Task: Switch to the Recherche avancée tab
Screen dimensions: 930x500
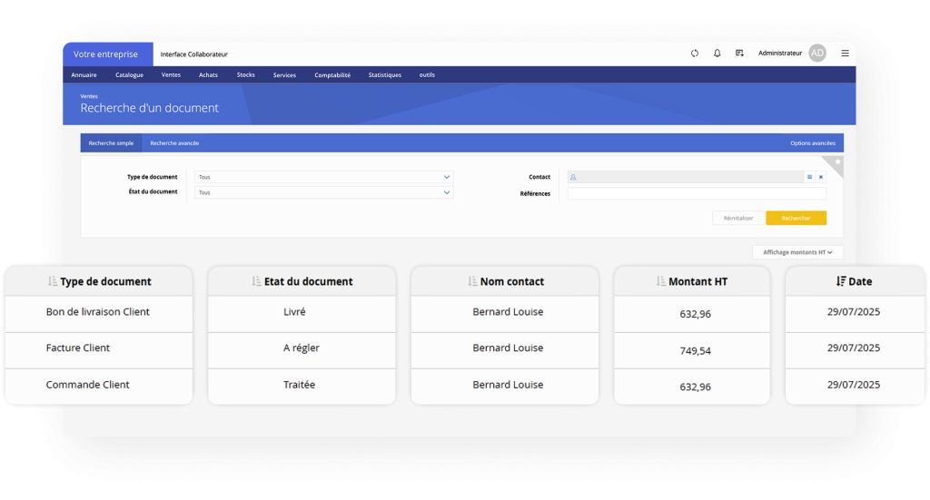Action: point(174,143)
